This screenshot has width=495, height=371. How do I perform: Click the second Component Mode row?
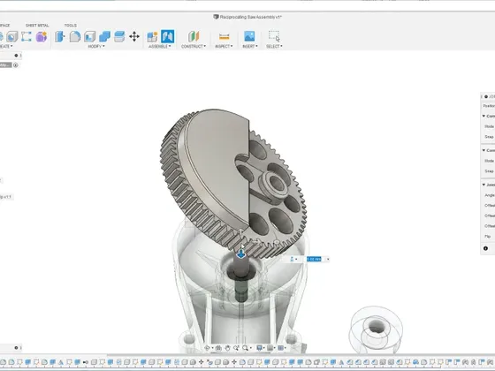tap(489, 161)
